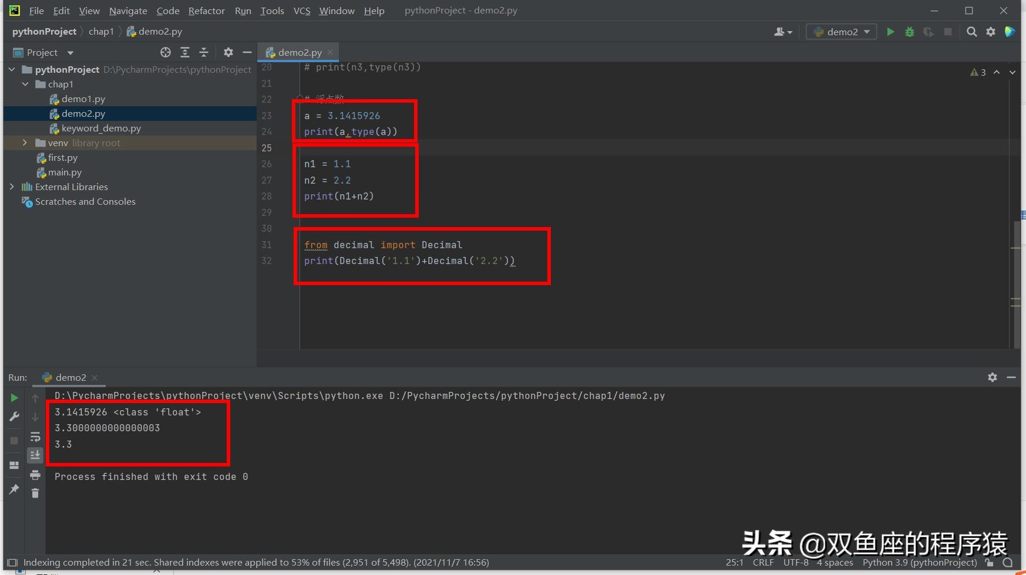The image size is (1026, 575).
Task: Enable scroll to end in console output
Action: [35, 455]
